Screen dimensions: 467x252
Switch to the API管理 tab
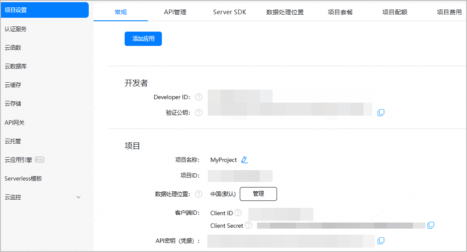175,12
